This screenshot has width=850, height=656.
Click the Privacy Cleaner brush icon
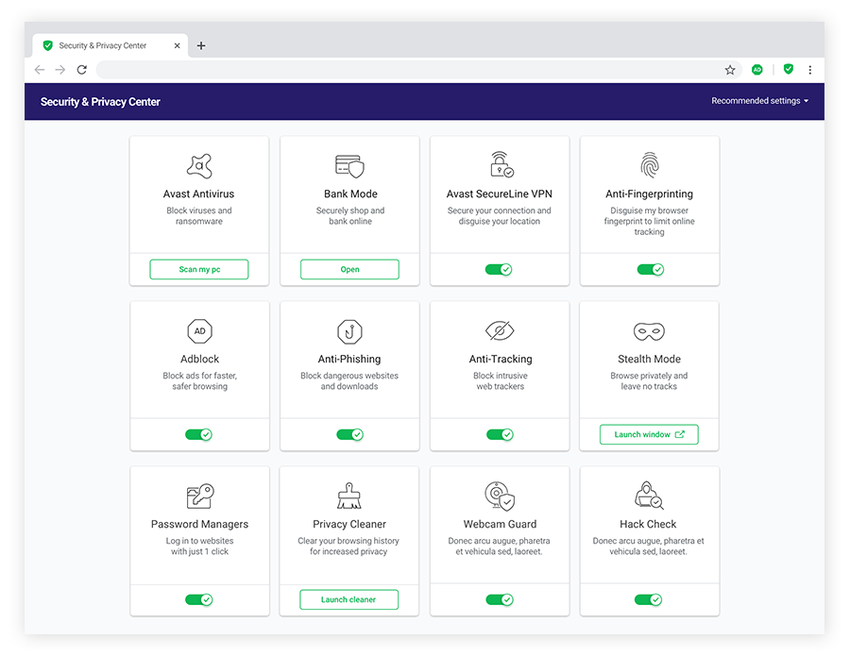click(349, 496)
